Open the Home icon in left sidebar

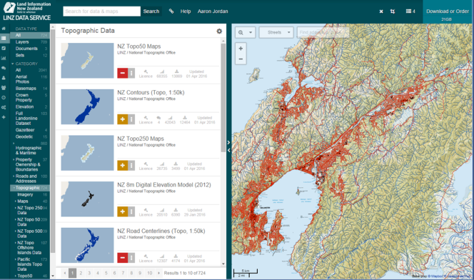coord(4,29)
